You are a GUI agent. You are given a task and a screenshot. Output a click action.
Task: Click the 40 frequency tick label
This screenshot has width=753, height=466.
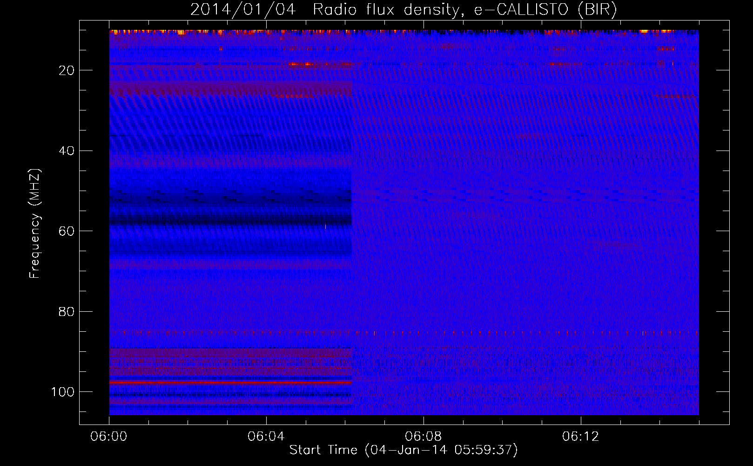point(67,151)
